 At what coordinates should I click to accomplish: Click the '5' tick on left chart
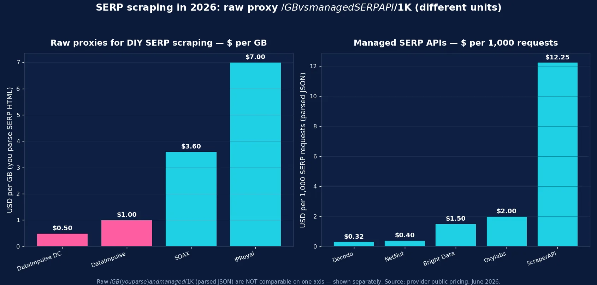tap(18, 115)
